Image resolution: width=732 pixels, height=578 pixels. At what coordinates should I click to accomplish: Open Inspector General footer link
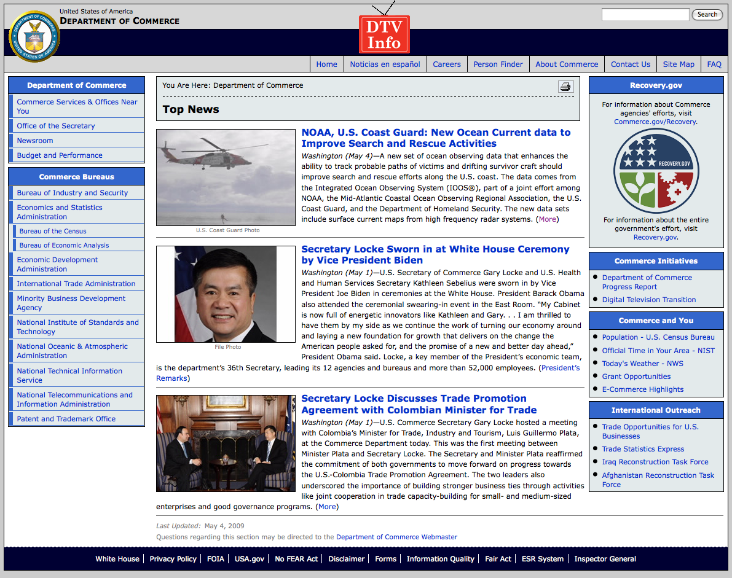[605, 559]
